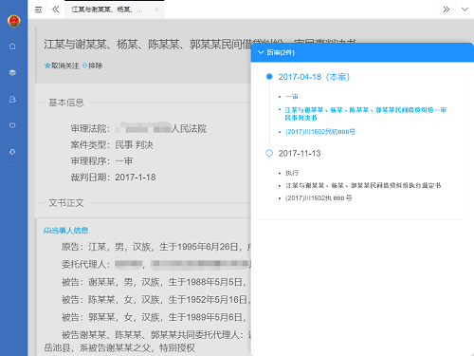Close the 江某与谢某某 tab
Viewport: 474px width, 356px height.
click(156, 9)
